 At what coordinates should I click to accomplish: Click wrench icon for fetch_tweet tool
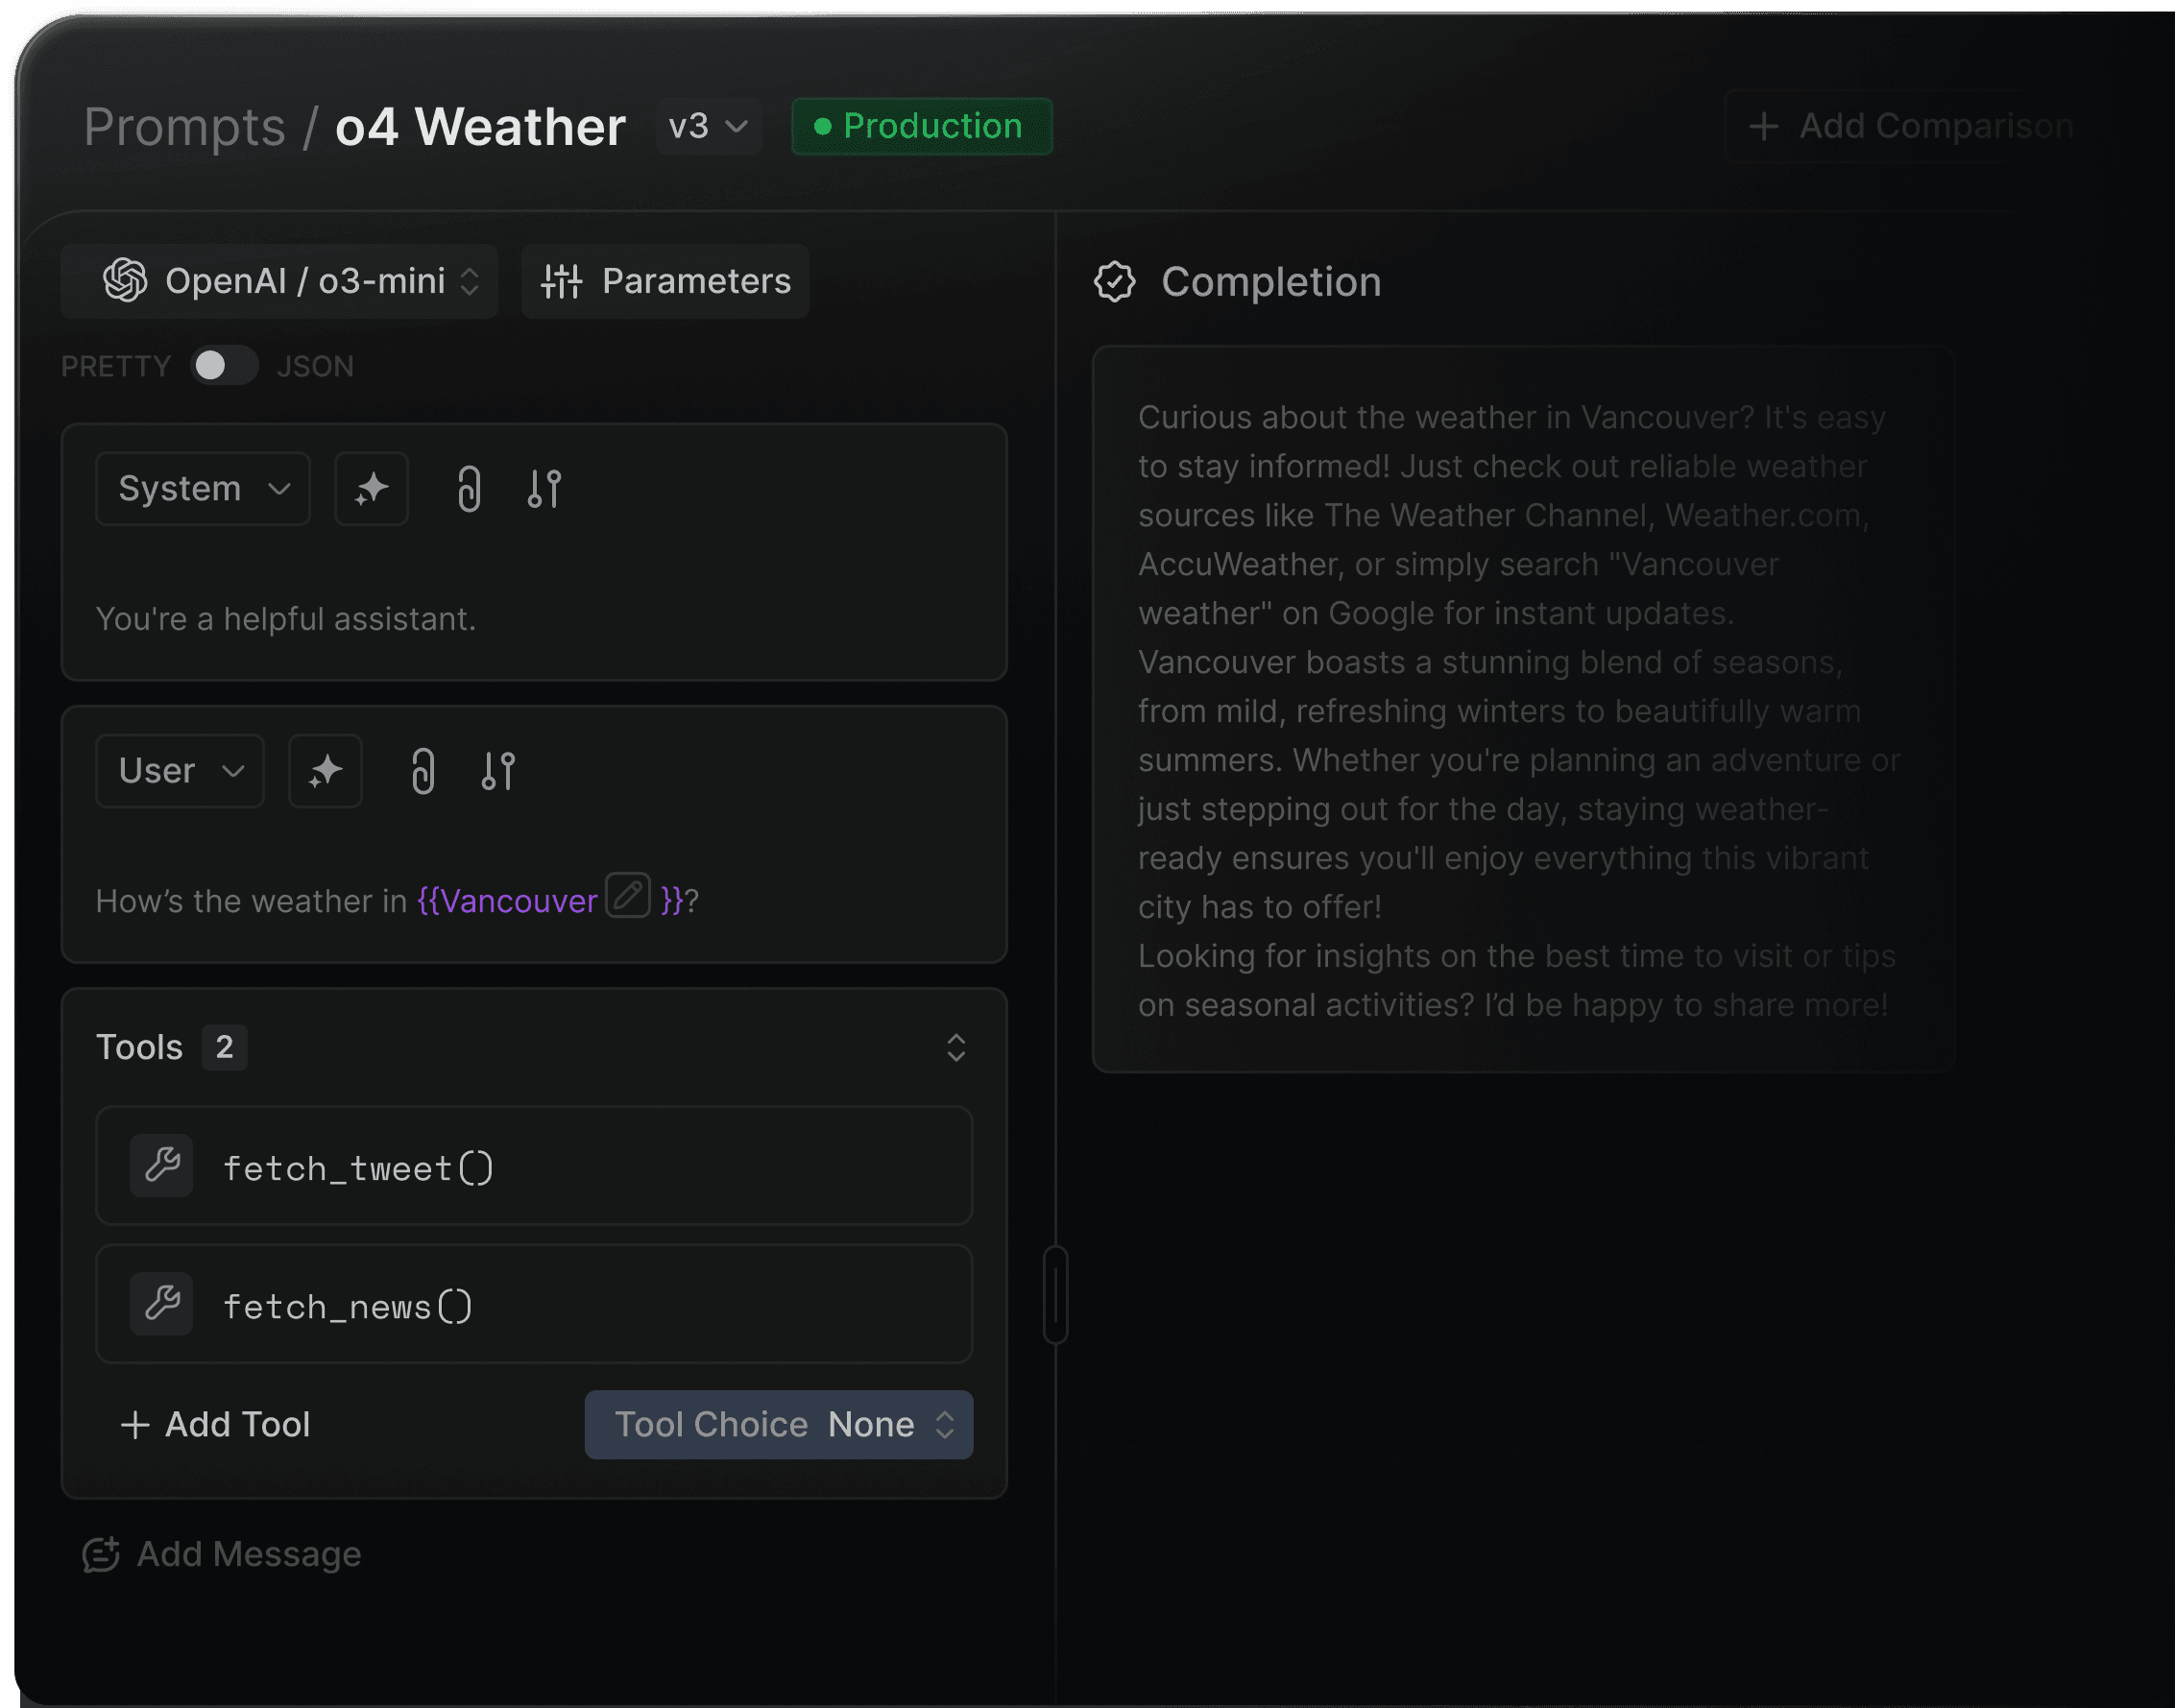161,1166
